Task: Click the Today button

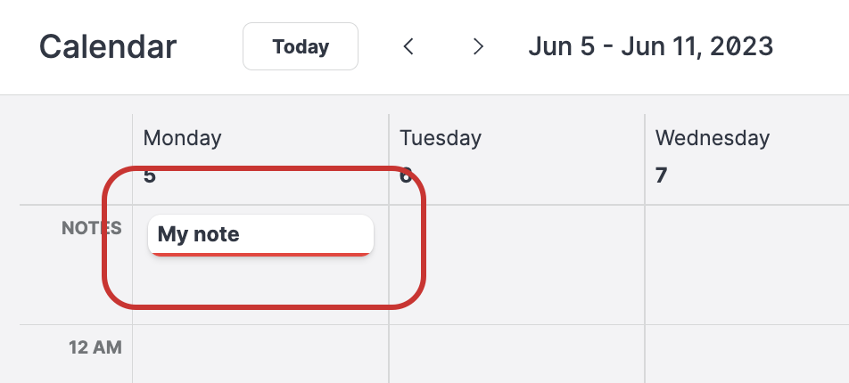Action: (x=301, y=46)
